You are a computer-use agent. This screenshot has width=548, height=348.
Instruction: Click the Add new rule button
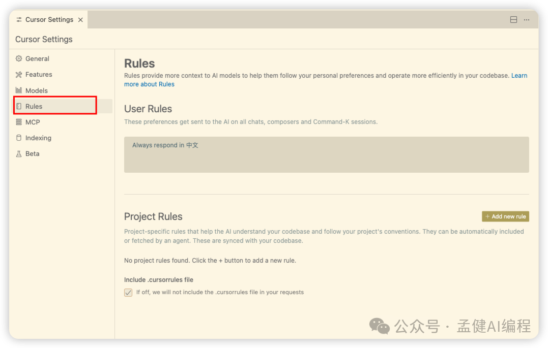pyautogui.click(x=505, y=216)
